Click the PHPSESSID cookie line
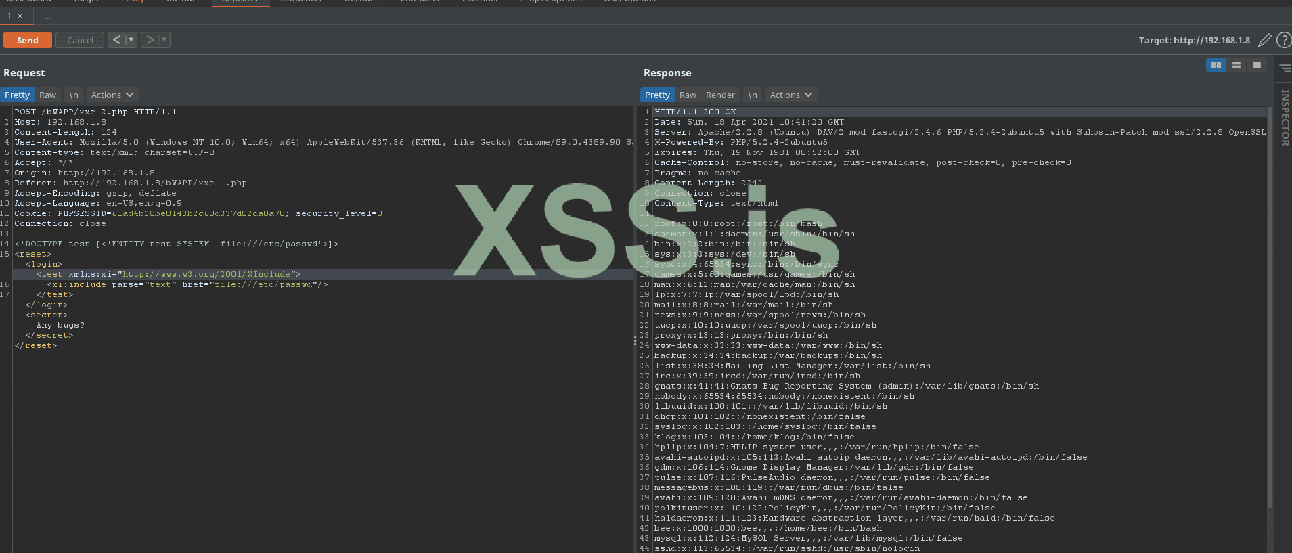This screenshot has width=1292, height=553. pyautogui.click(x=198, y=214)
